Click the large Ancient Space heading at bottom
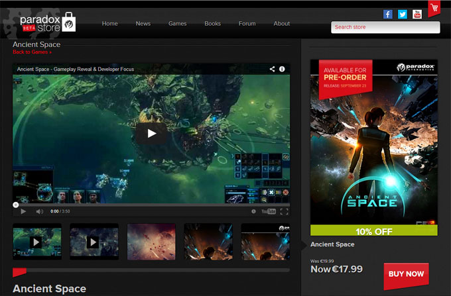The height and width of the screenshot is (296, 451). (x=50, y=289)
